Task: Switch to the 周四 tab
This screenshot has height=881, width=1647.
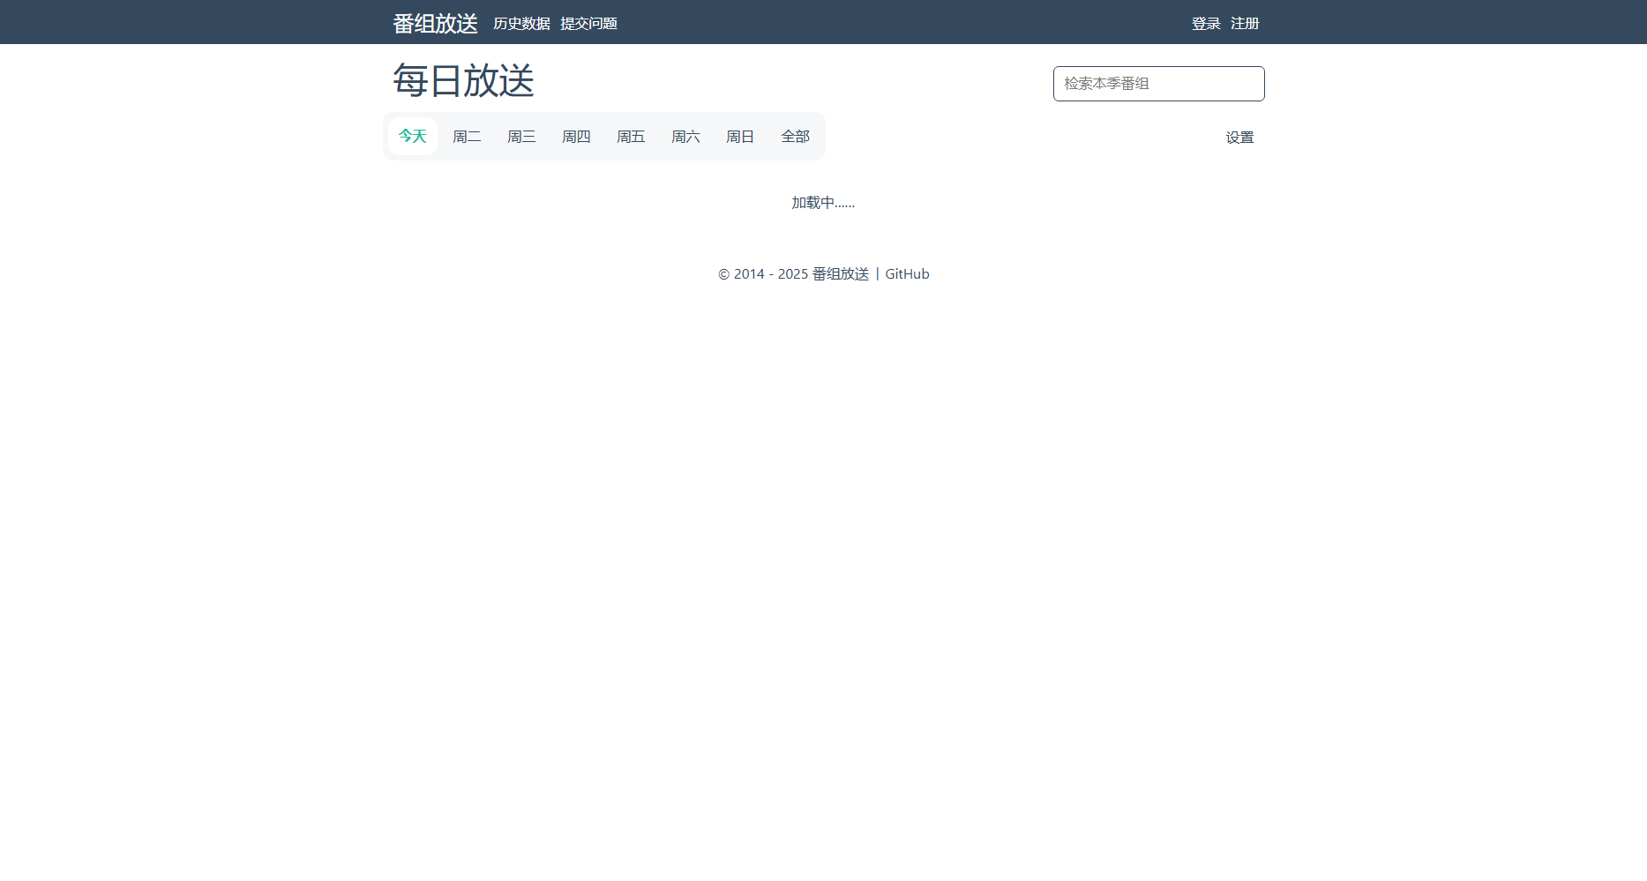Action: [576, 137]
